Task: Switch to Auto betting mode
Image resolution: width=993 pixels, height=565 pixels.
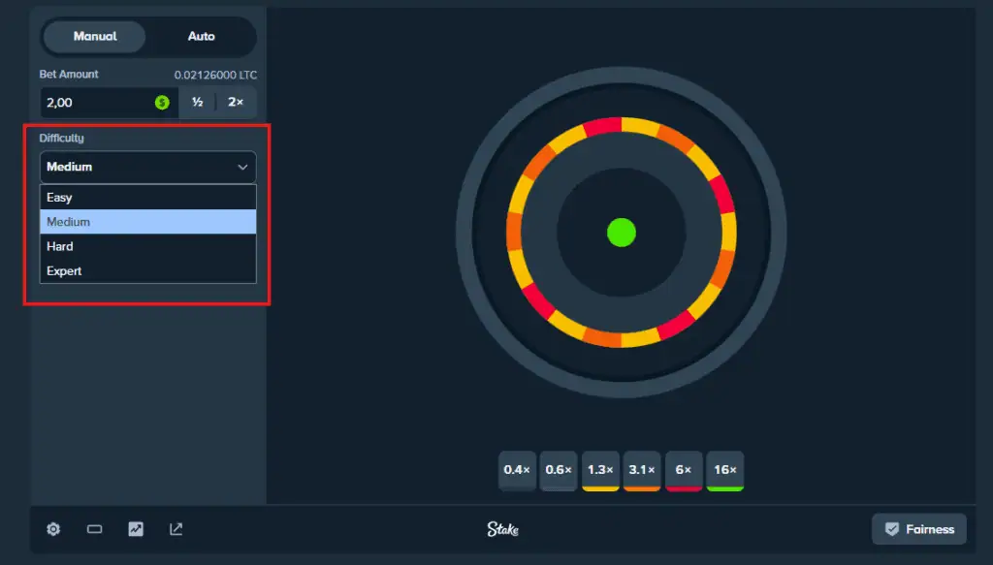Action: tap(202, 37)
